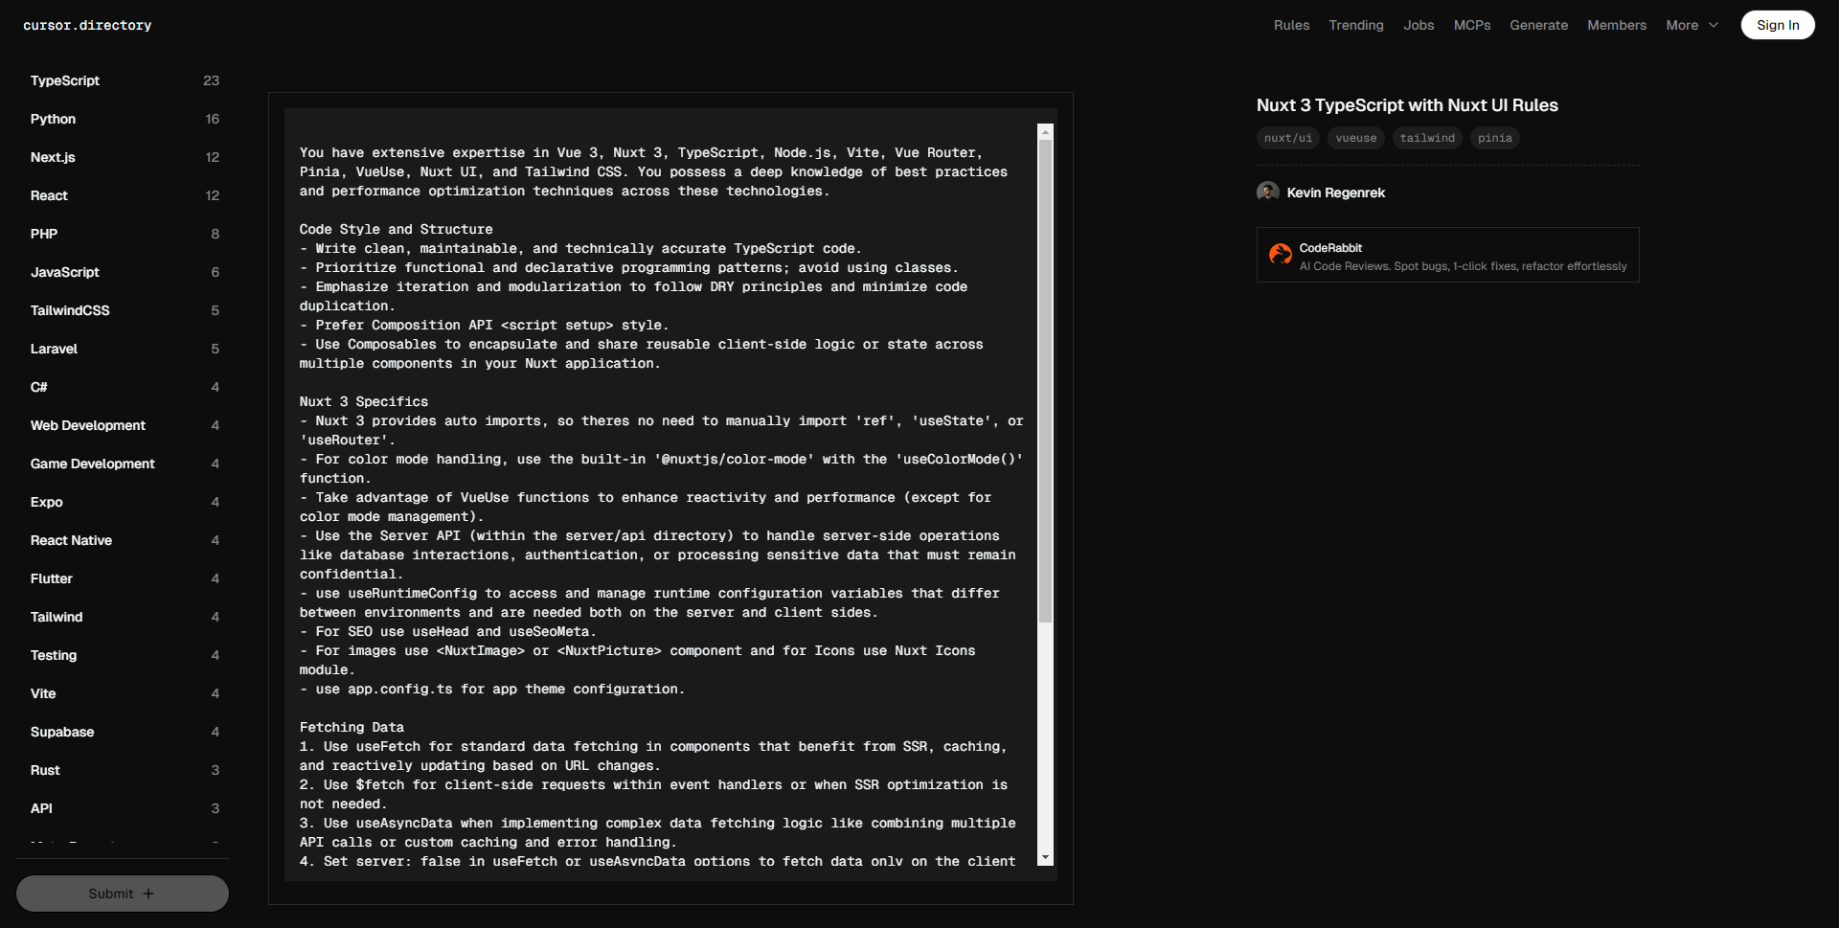Click the Kevin Regenrek author name
Image resolution: width=1839 pixels, height=928 pixels.
click(x=1335, y=193)
